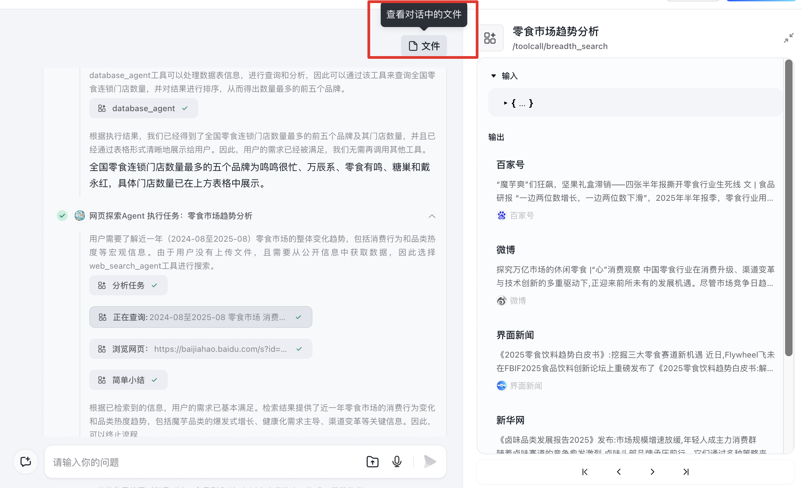Jump to last step in pager
Viewport: 802px width, 488px height.
coord(686,472)
